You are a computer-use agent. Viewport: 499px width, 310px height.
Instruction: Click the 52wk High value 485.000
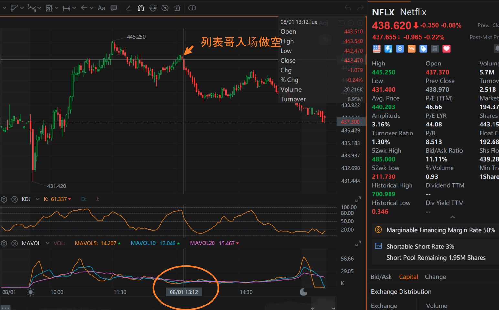383,159
